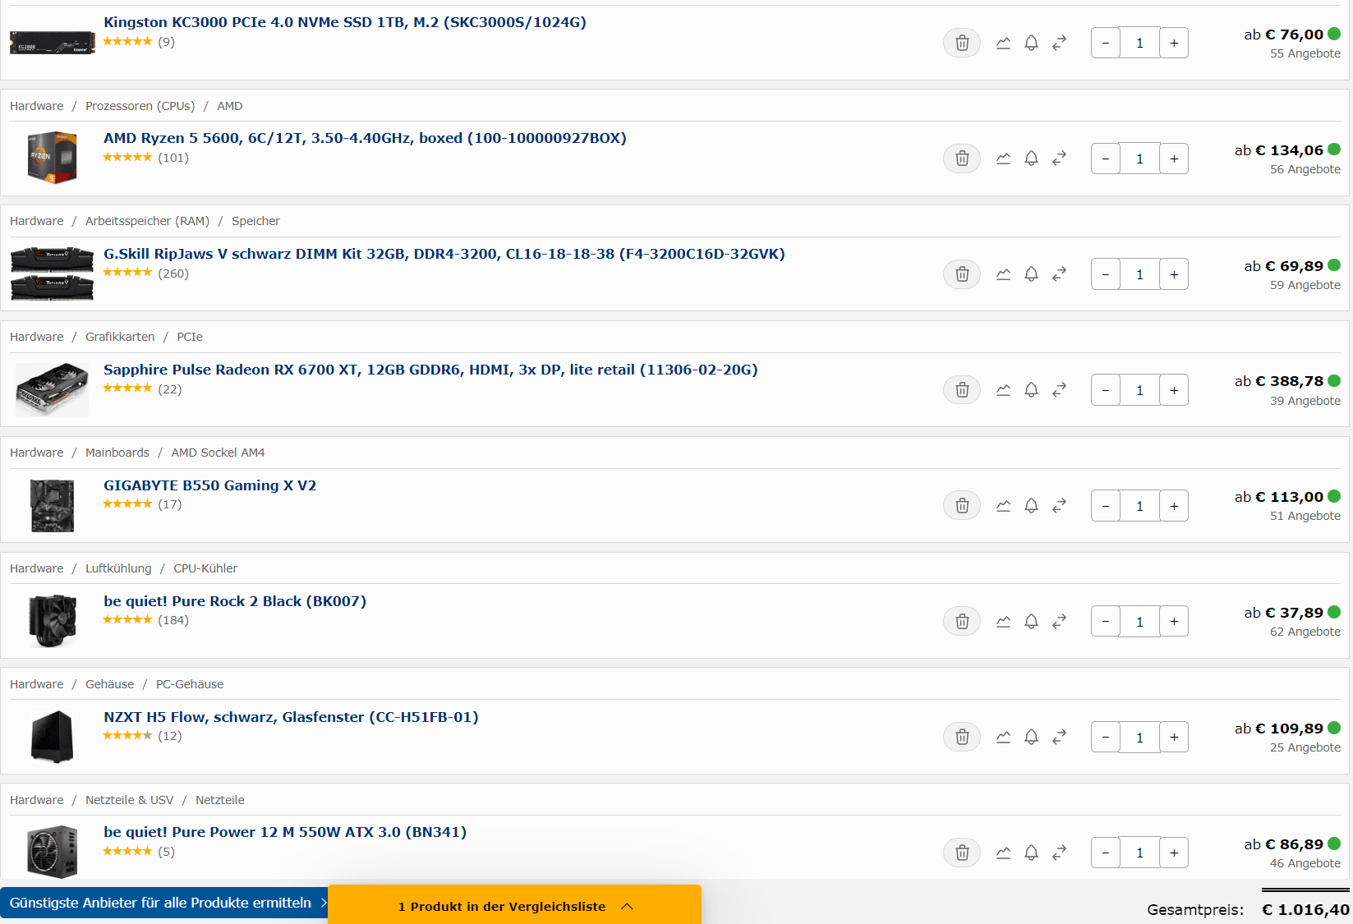Open PC-Gehäuse breadcrumb category

pos(190,684)
